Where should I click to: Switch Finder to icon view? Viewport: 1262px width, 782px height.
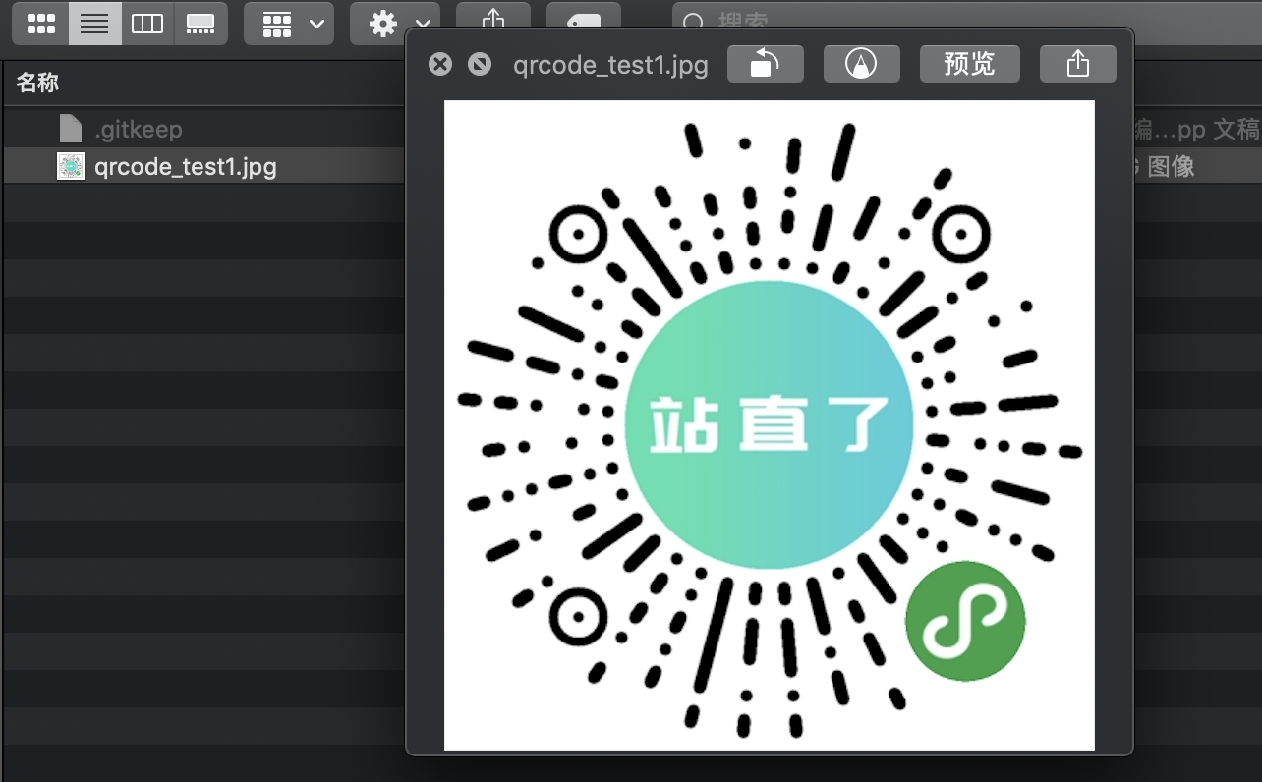[41, 24]
